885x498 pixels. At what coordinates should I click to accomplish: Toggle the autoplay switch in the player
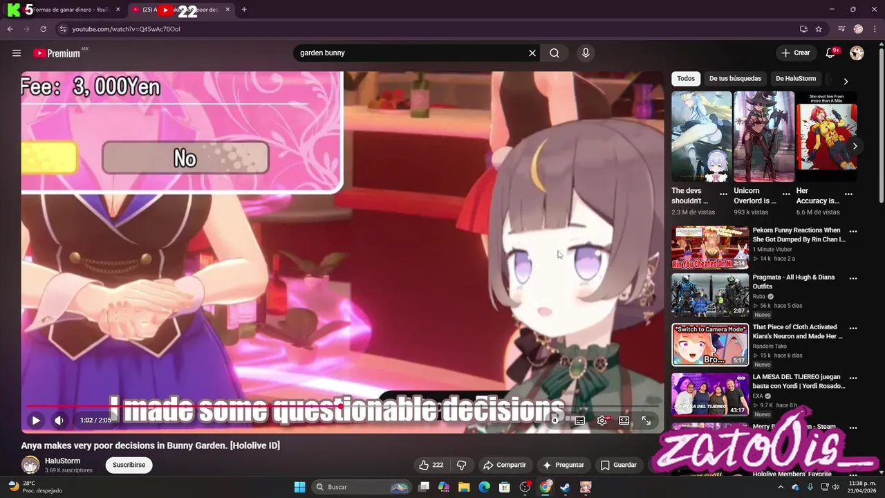pos(556,420)
